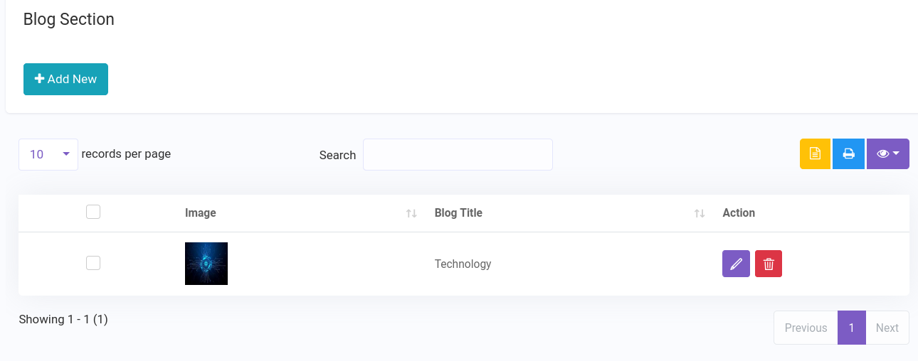The height and width of the screenshot is (361, 918).
Task: Check the select-all header checkbox
Action: point(93,212)
